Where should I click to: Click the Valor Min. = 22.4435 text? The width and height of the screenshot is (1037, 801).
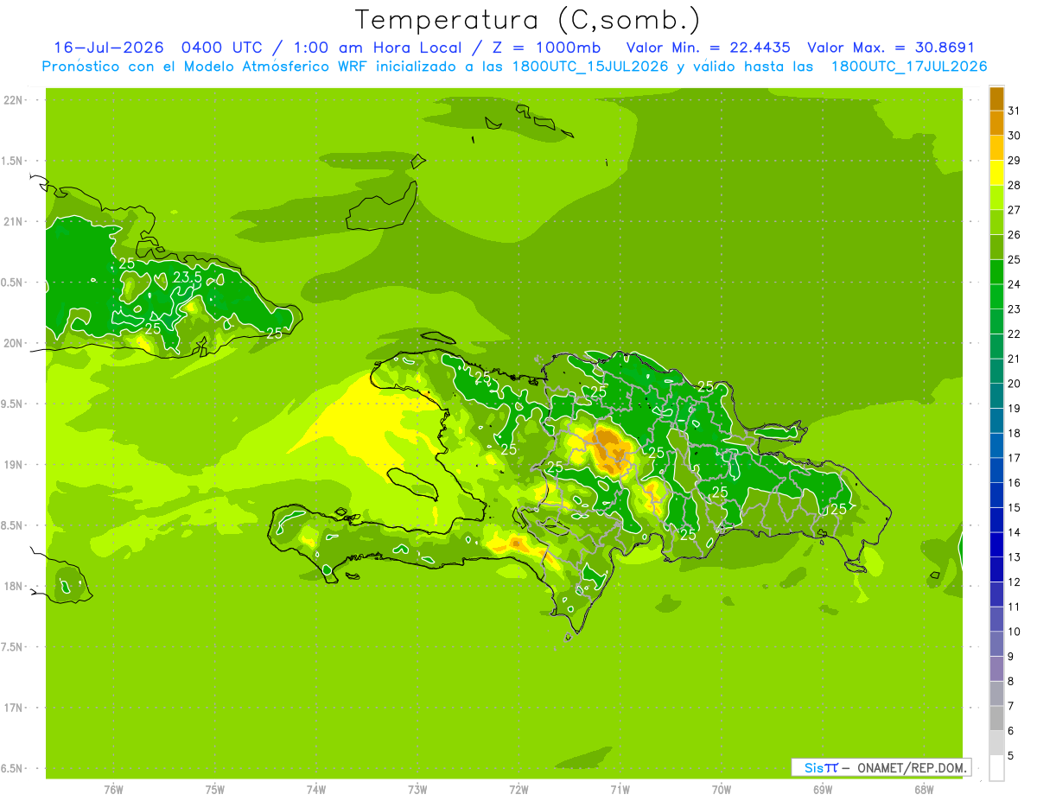pos(709,48)
